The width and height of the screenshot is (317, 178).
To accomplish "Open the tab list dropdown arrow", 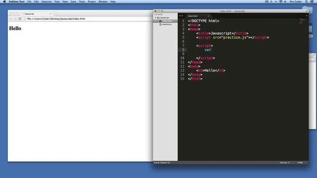I will (x=307, y=16).
